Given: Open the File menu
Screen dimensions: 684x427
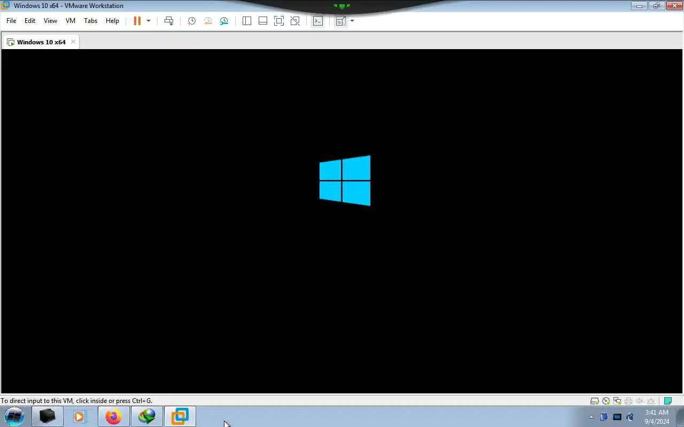Looking at the screenshot, I should coord(11,21).
